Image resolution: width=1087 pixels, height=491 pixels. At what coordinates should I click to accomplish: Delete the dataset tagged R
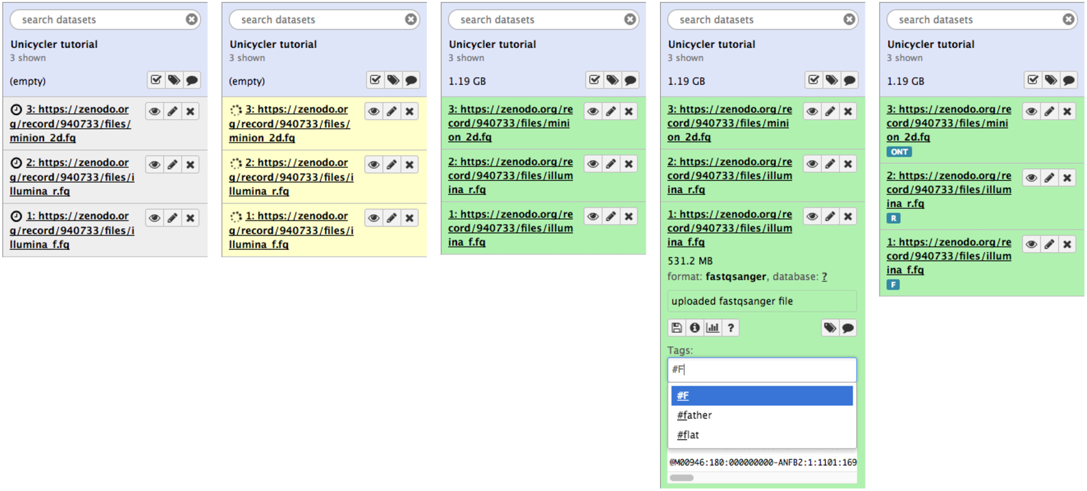tap(1067, 177)
